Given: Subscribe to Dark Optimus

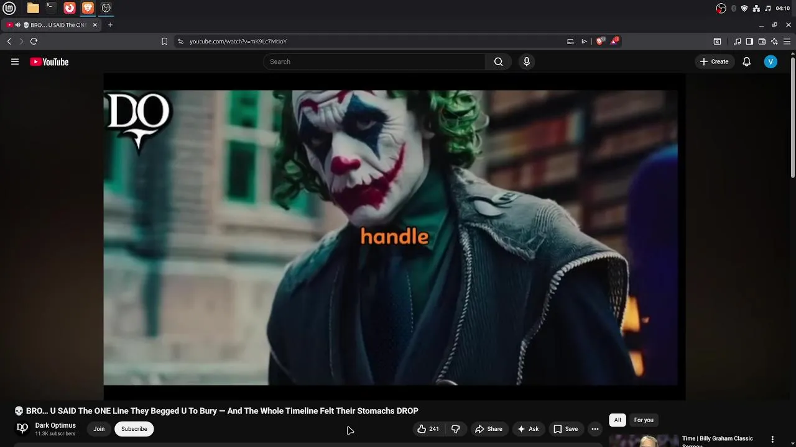Looking at the screenshot, I should pyautogui.click(x=134, y=429).
